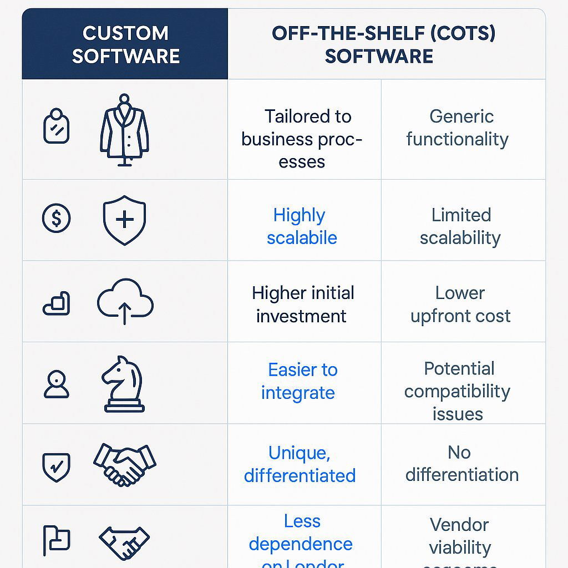Click the 'Highly scalabile' blue link
This screenshot has width=568, height=568.
coord(301,226)
